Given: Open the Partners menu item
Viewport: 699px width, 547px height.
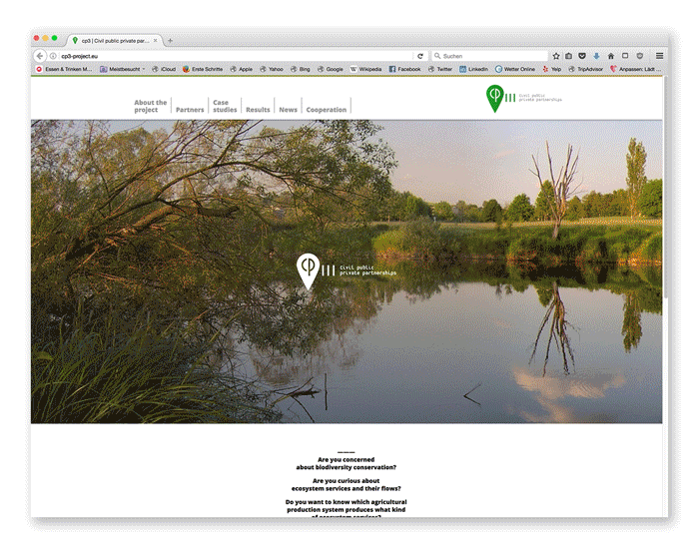Looking at the screenshot, I should [190, 110].
